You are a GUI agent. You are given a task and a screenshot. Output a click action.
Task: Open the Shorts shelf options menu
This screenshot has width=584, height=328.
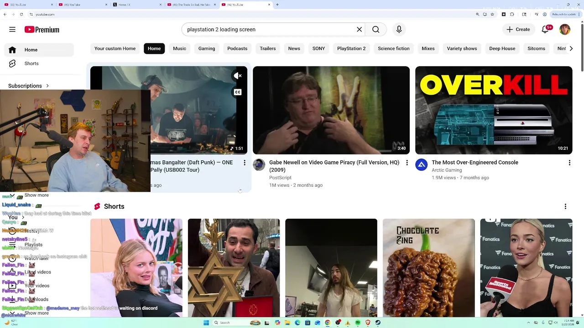(565, 206)
